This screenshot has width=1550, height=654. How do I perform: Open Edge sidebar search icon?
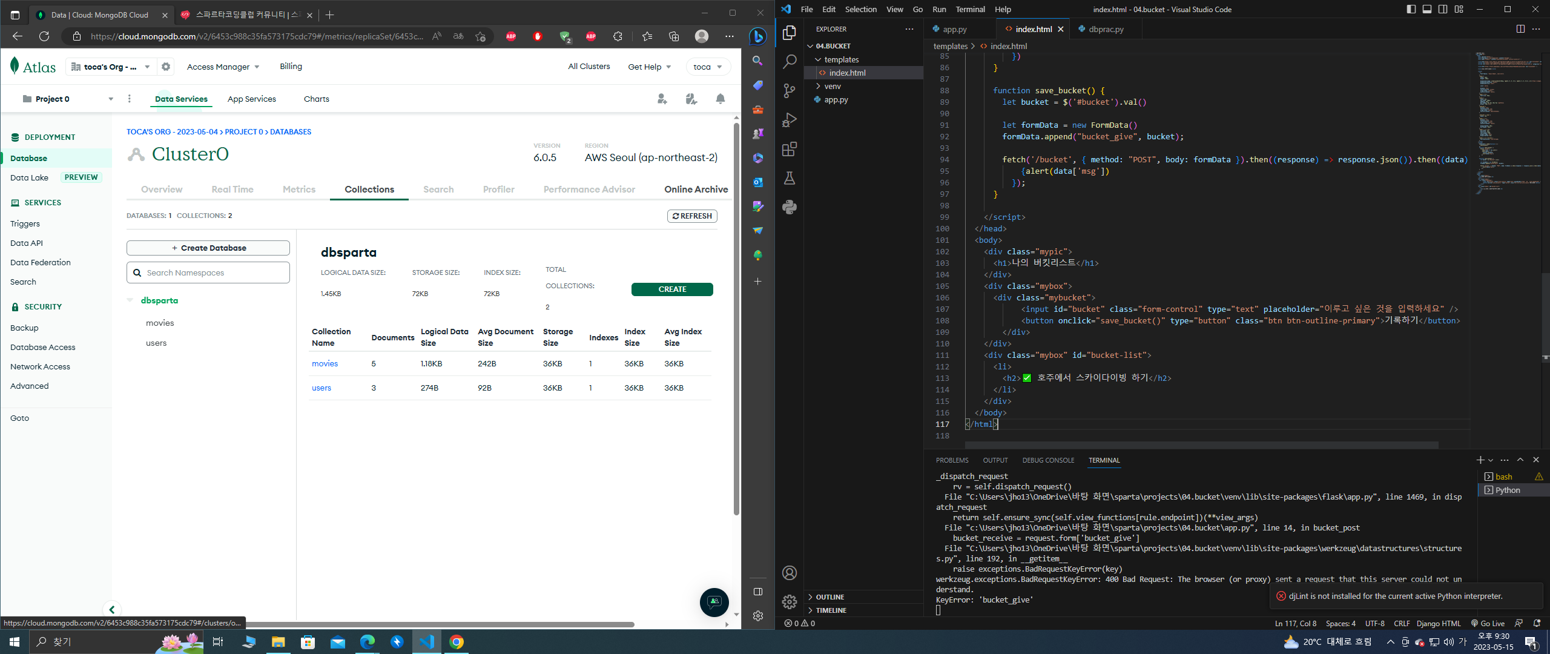757,61
